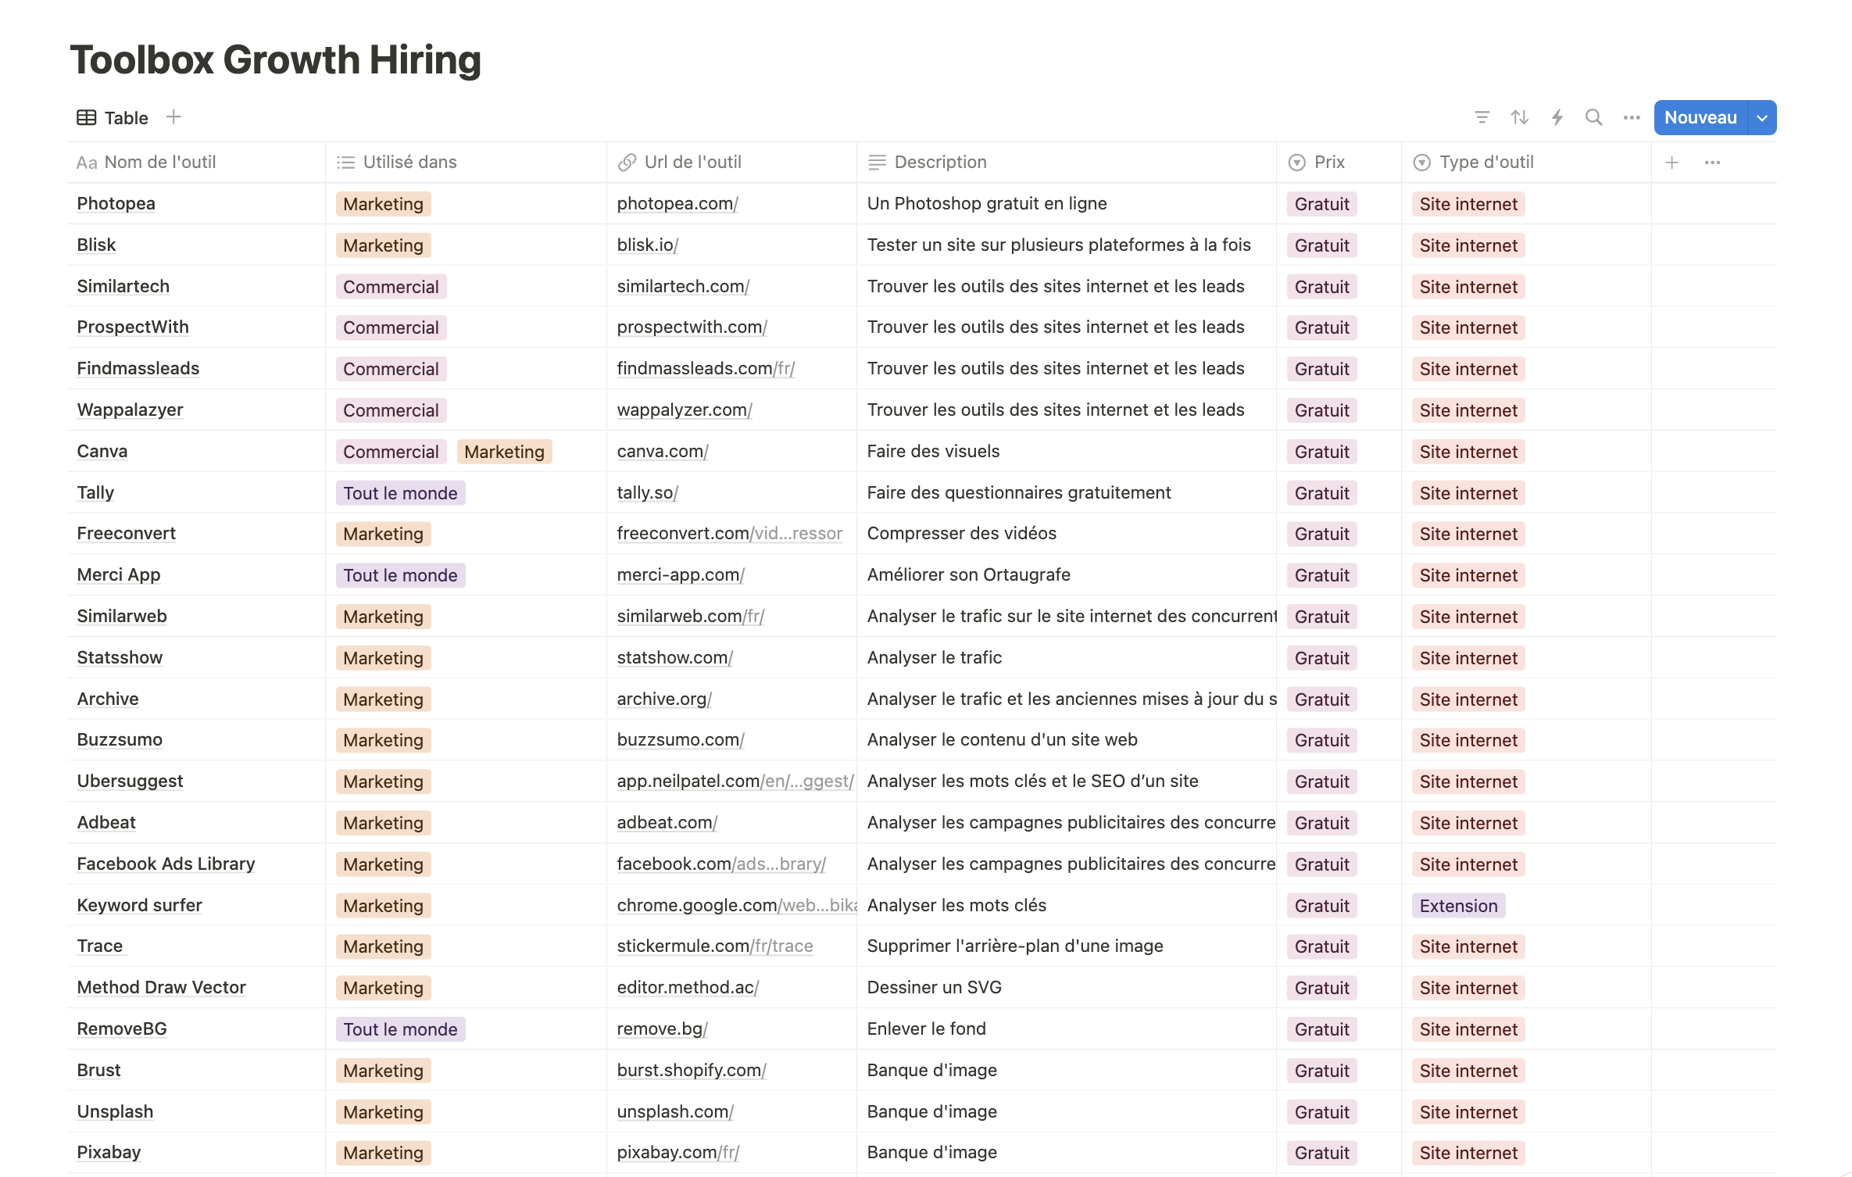The height and width of the screenshot is (1177, 1852).
Task: Open the canva.com URL link
Action: [662, 452]
